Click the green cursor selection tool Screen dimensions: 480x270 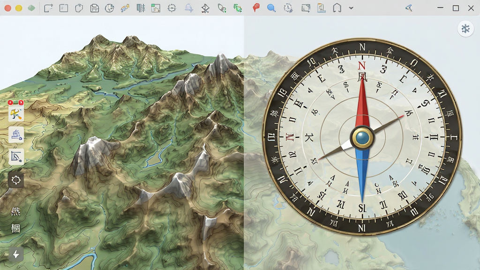[x=238, y=8]
